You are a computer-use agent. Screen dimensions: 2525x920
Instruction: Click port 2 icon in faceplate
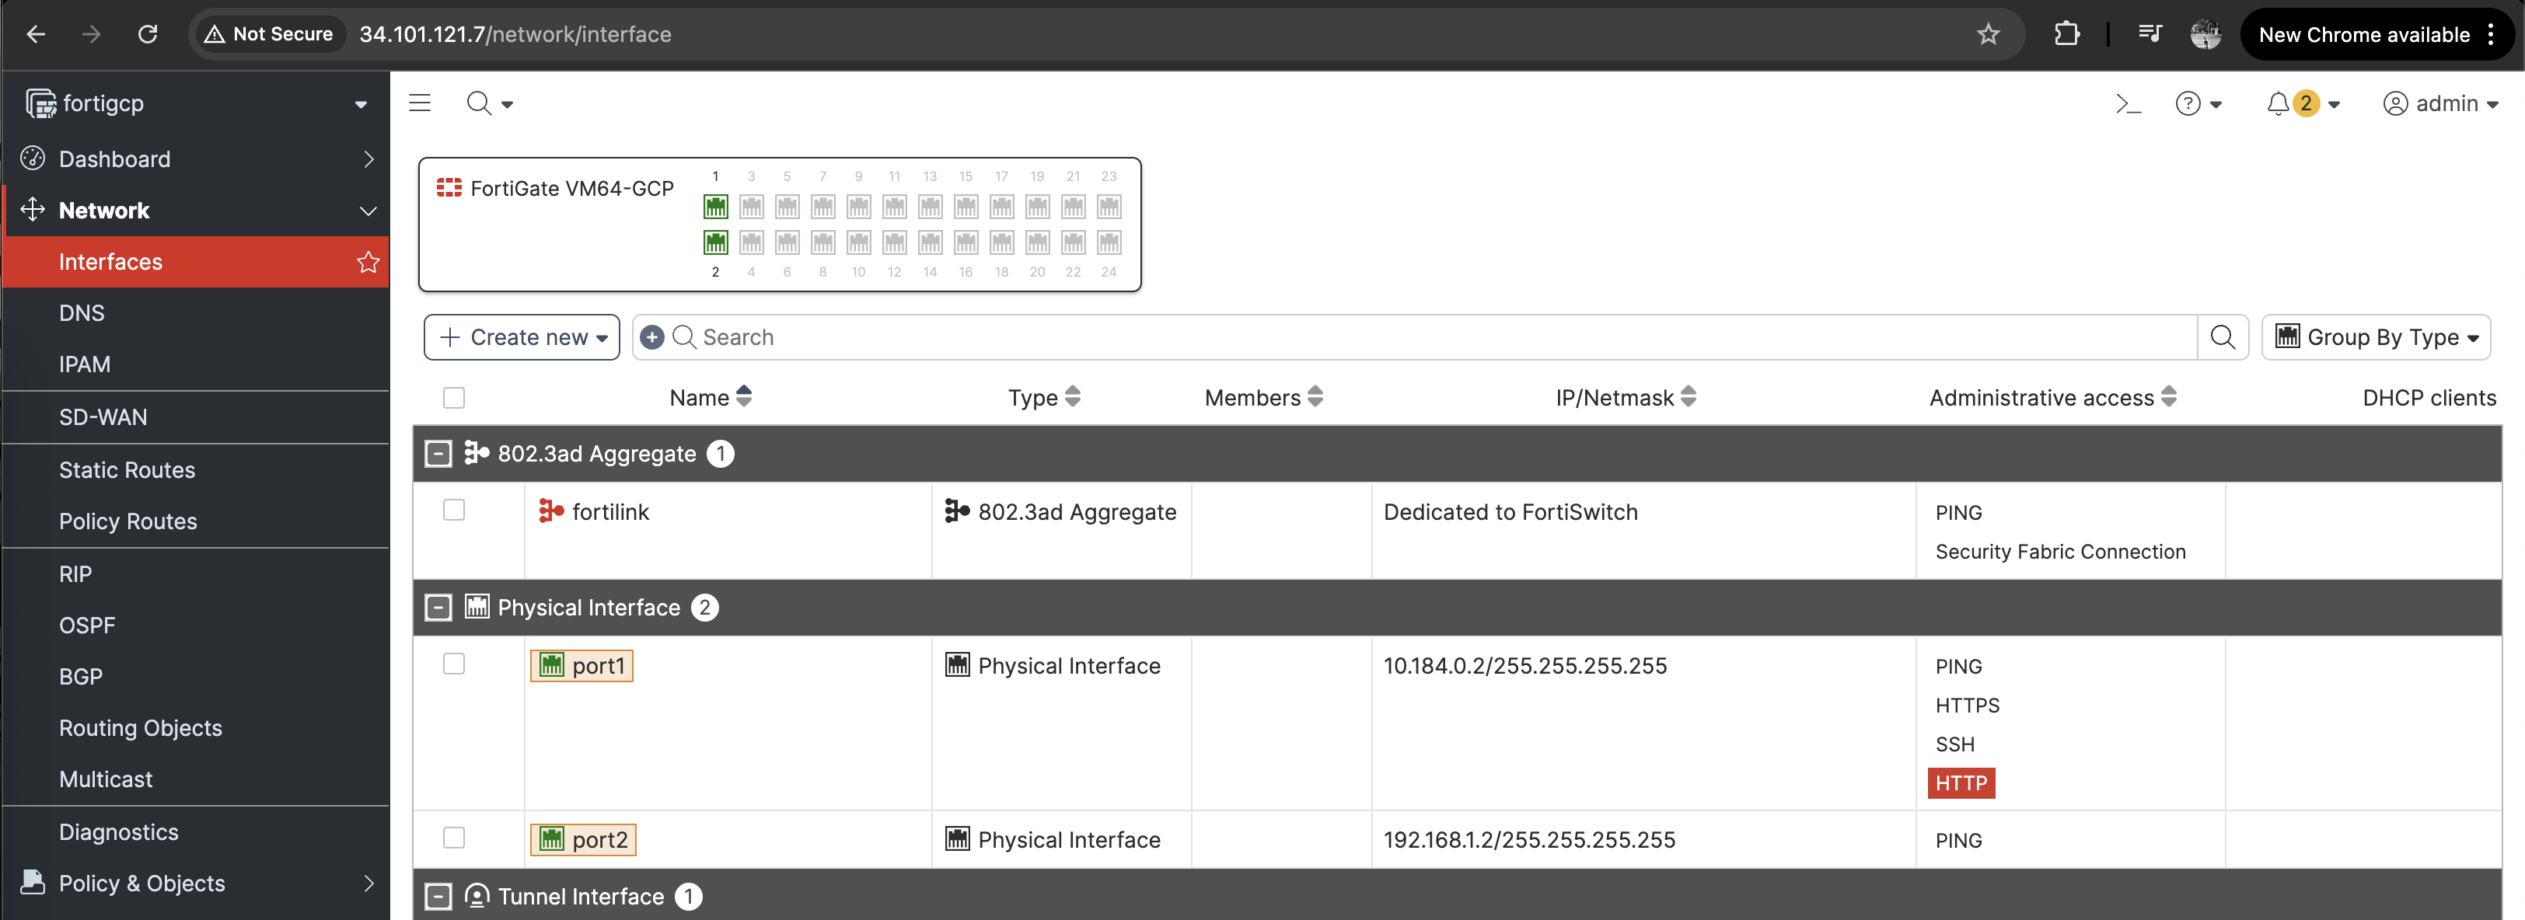click(715, 242)
